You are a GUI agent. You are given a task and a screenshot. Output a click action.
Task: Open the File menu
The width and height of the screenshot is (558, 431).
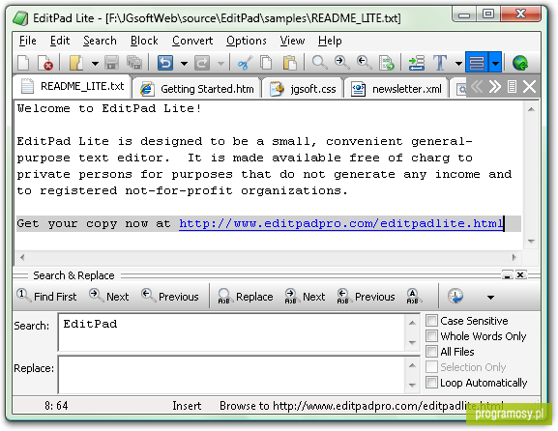tap(27, 41)
